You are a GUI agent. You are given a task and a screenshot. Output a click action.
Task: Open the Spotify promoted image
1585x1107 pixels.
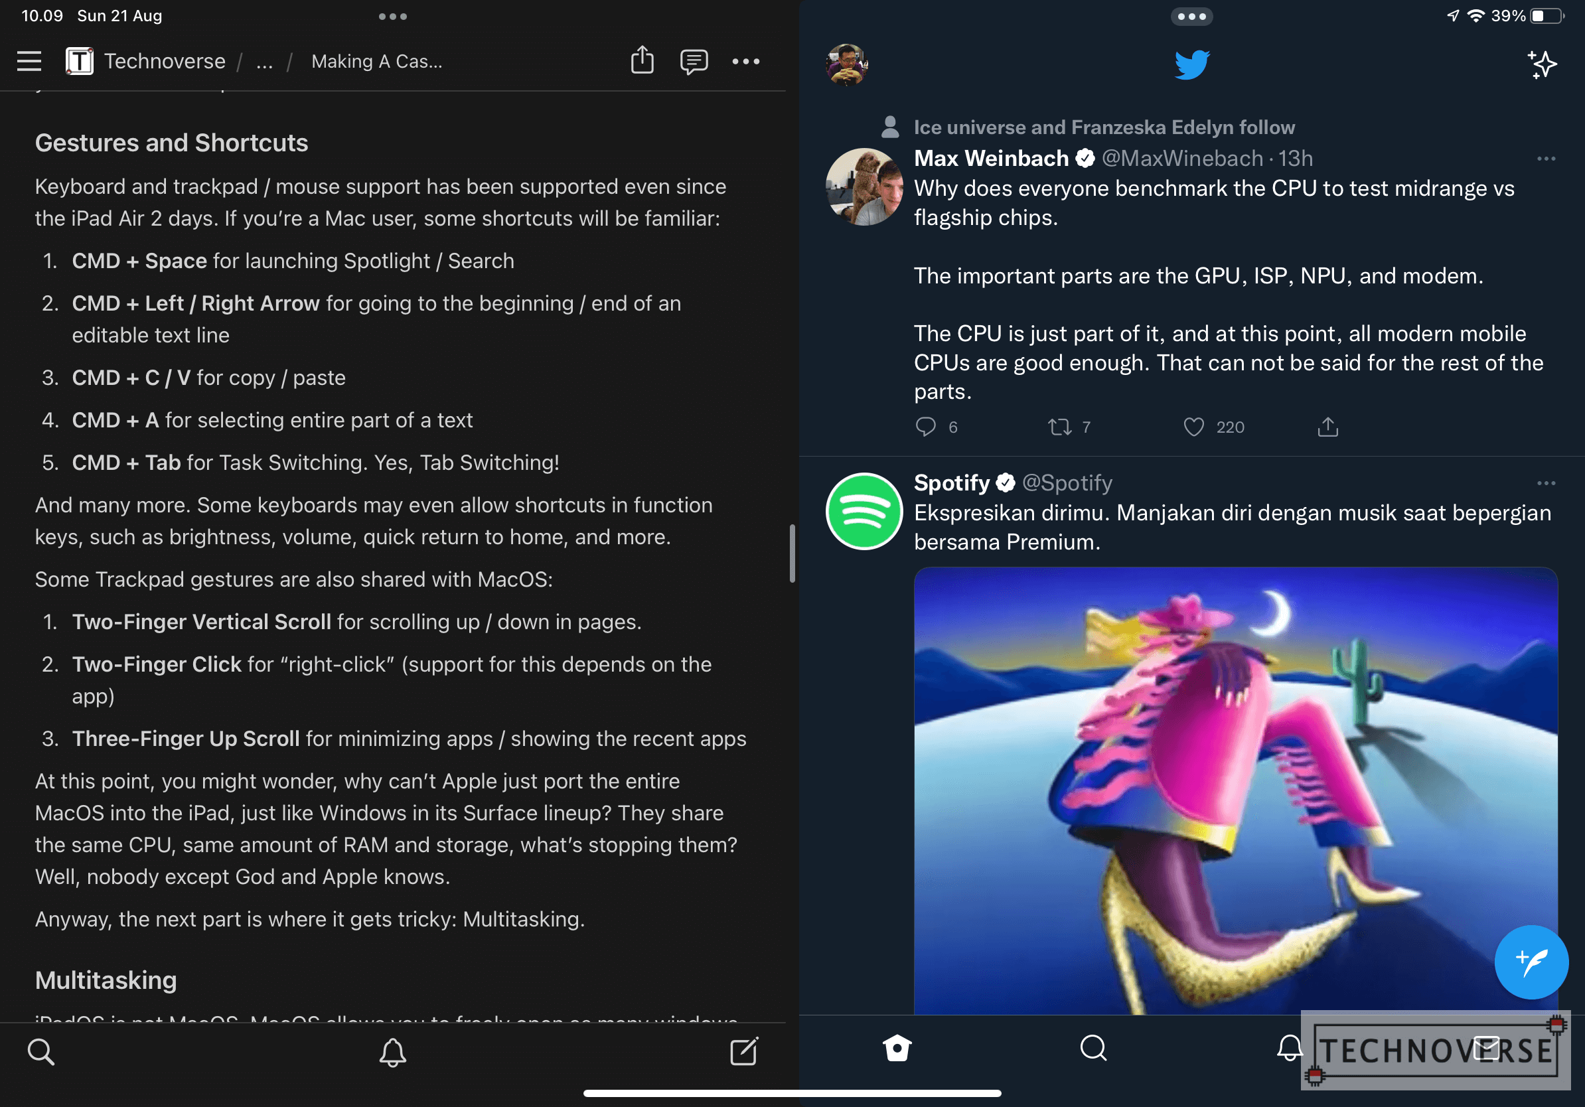pos(1236,790)
